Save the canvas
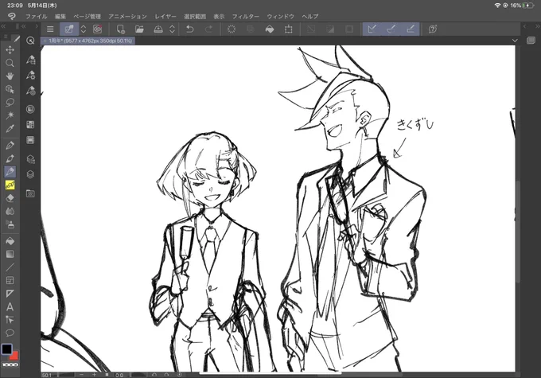541x378 pixels. point(158,29)
